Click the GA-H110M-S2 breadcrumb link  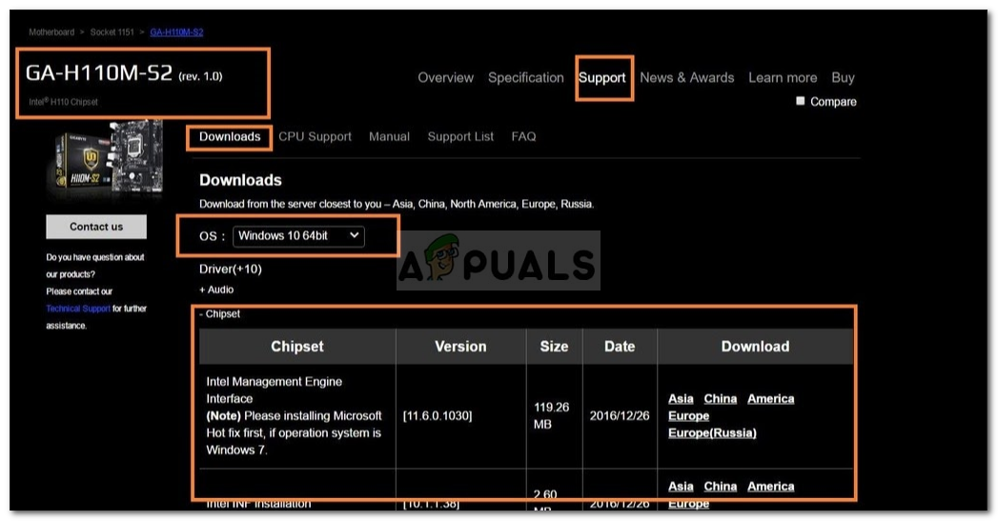[176, 31]
